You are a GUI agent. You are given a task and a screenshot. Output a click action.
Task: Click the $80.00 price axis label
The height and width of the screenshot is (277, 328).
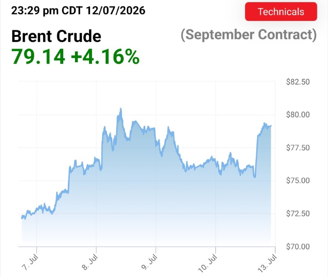click(x=298, y=115)
